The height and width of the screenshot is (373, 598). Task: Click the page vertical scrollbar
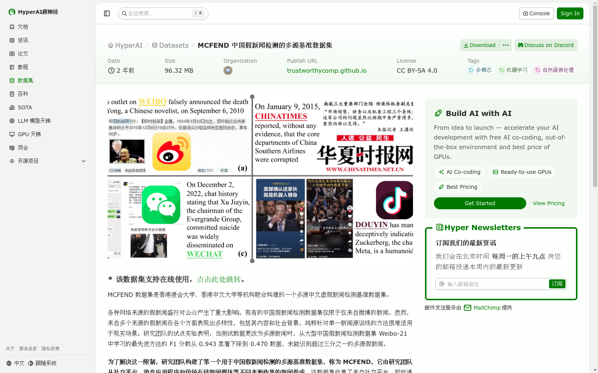point(595,96)
